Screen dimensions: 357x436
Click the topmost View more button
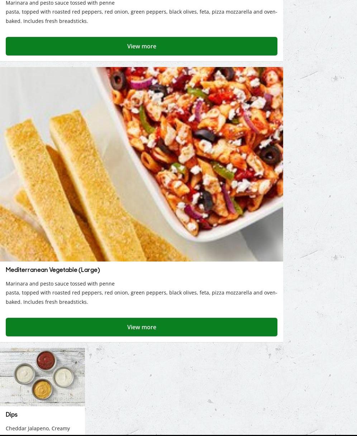tap(142, 46)
